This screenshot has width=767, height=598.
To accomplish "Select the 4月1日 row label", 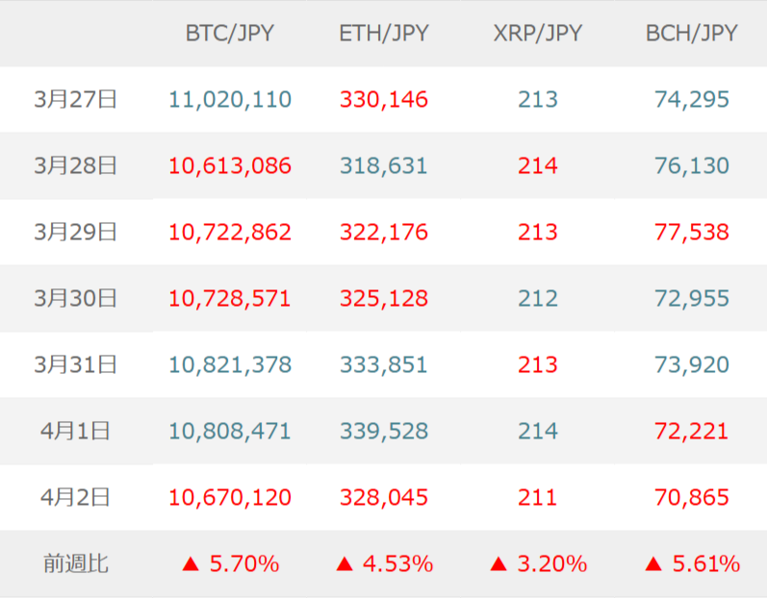I will (x=75, y=431).
